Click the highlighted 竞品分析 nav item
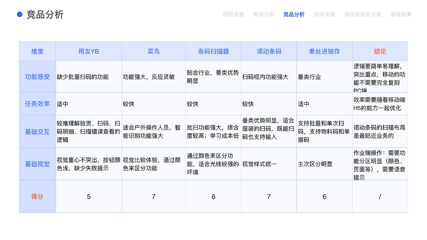The height and width of the screenshot is (240, 427). pos(294,15)
